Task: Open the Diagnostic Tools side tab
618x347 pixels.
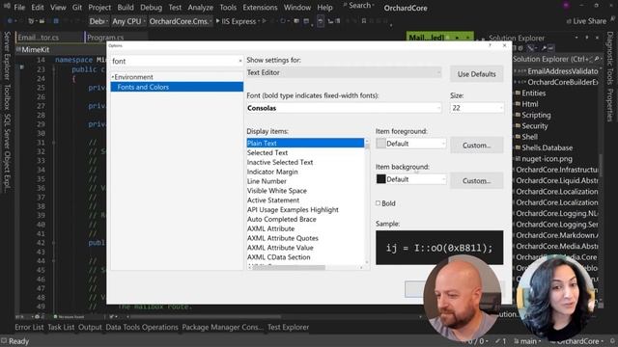Action: click(609, 57)
